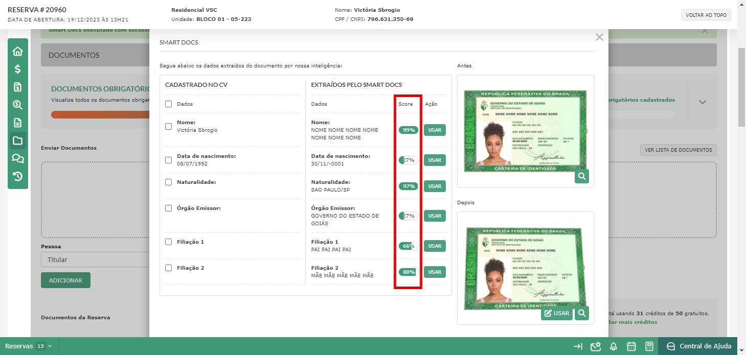Click registered birth date '08/07/1992'
746x355 pixels.
coord(192,164)
